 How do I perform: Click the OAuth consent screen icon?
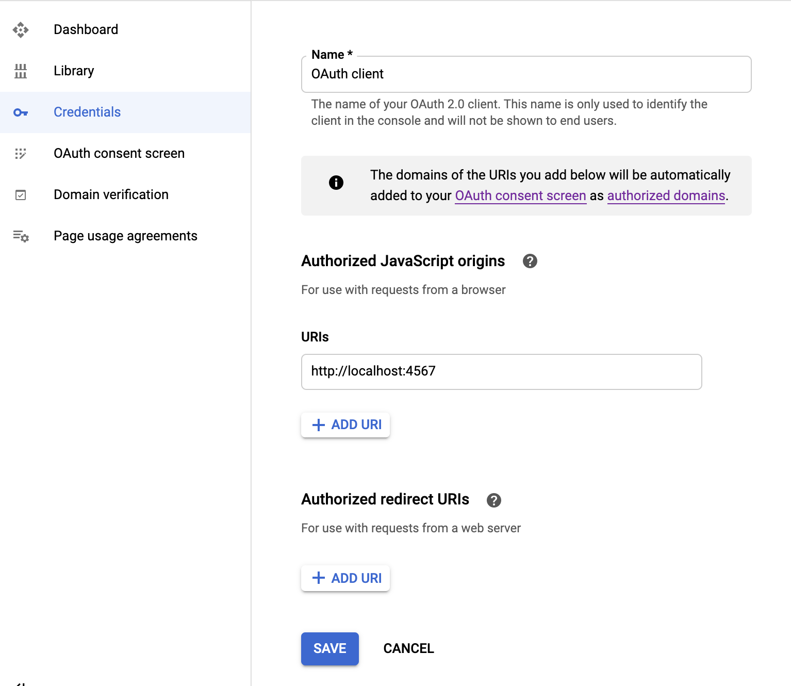pos(21,154)
